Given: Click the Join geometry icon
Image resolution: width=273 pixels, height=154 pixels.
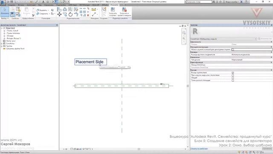Looking at the screenshot, I should (38, 14).
